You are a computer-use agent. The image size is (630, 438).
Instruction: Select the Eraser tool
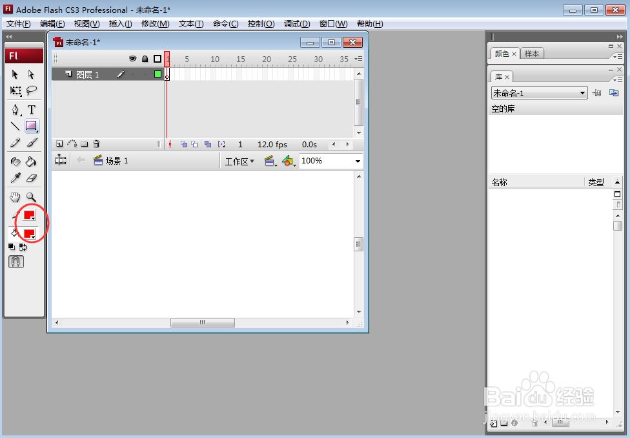click(32, 178)
